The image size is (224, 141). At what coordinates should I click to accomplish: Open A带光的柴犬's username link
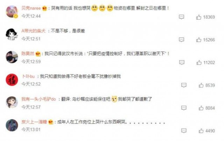point(34,31)
